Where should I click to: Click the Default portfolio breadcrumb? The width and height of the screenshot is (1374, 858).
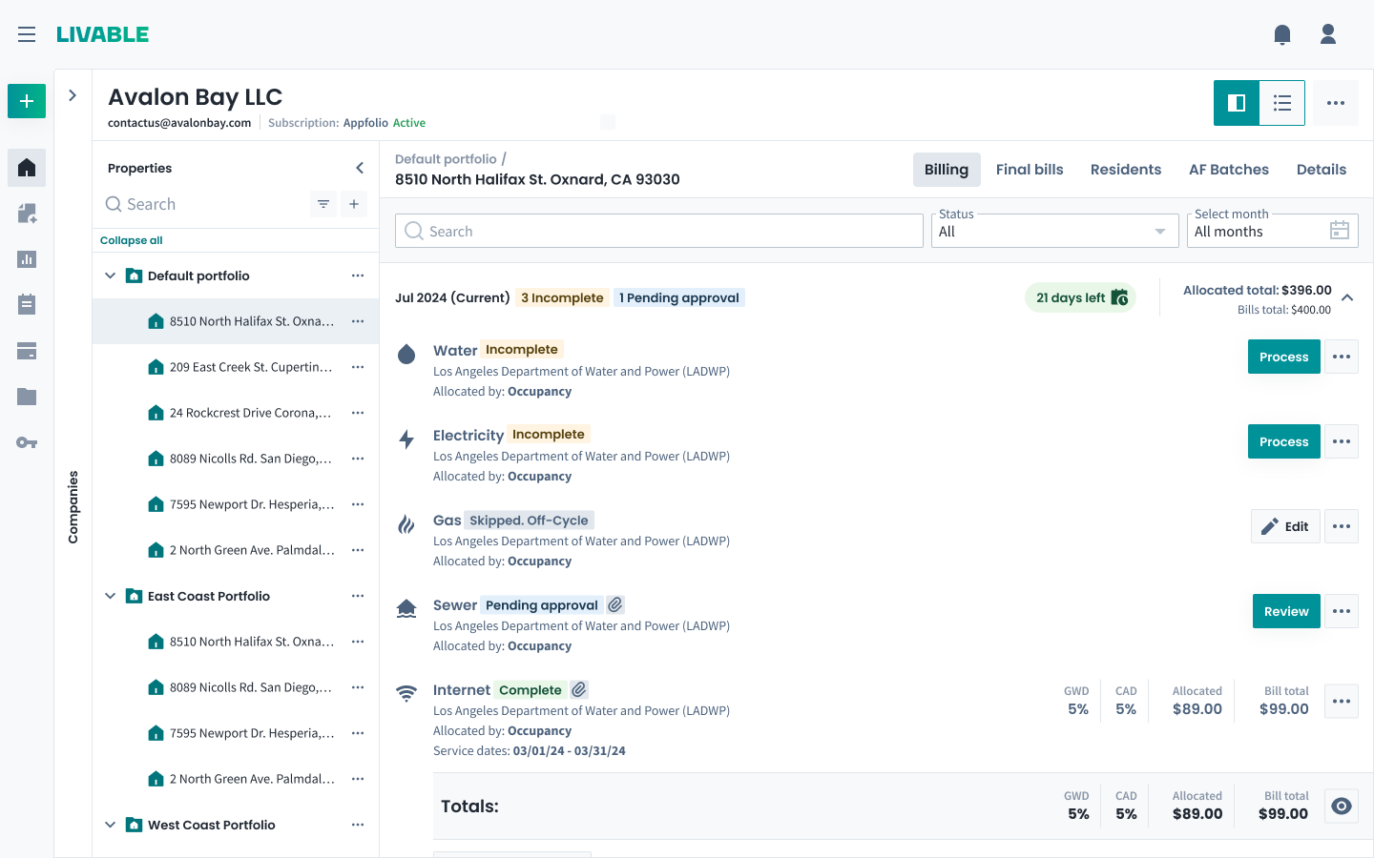tap(446, 159)
